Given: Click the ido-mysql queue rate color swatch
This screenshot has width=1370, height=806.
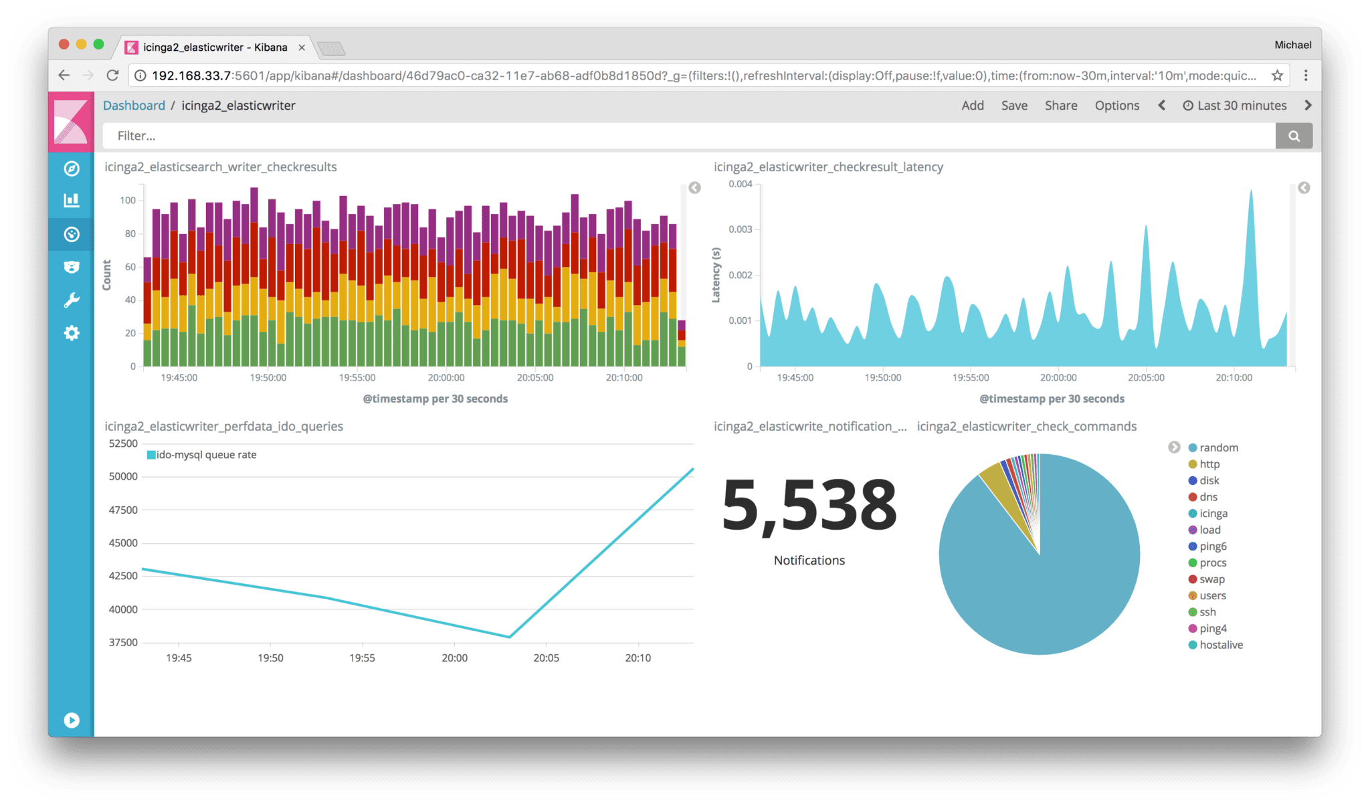Looking at the screenshot, I should coord(151,454).
